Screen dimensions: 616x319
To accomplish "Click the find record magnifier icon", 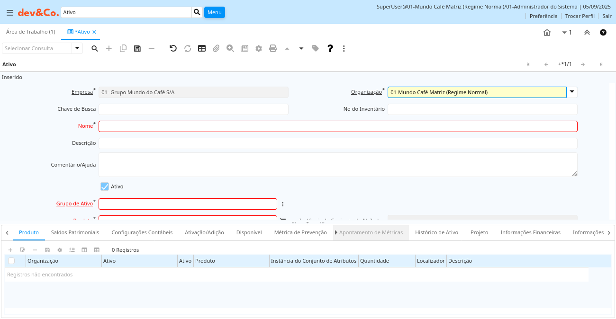I will point(95,48).
